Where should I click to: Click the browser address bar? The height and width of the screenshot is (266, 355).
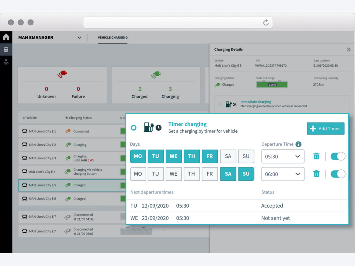pyautogui.click(x=178, y=22)
